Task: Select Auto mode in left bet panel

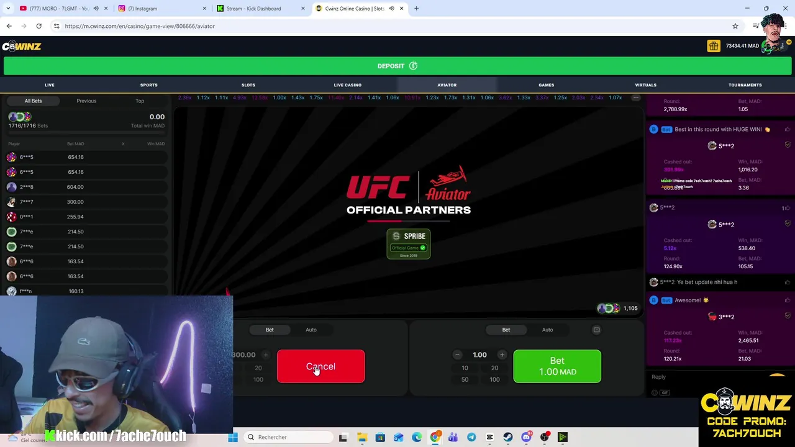Action: pyautogui.click(x=311, y=330)
